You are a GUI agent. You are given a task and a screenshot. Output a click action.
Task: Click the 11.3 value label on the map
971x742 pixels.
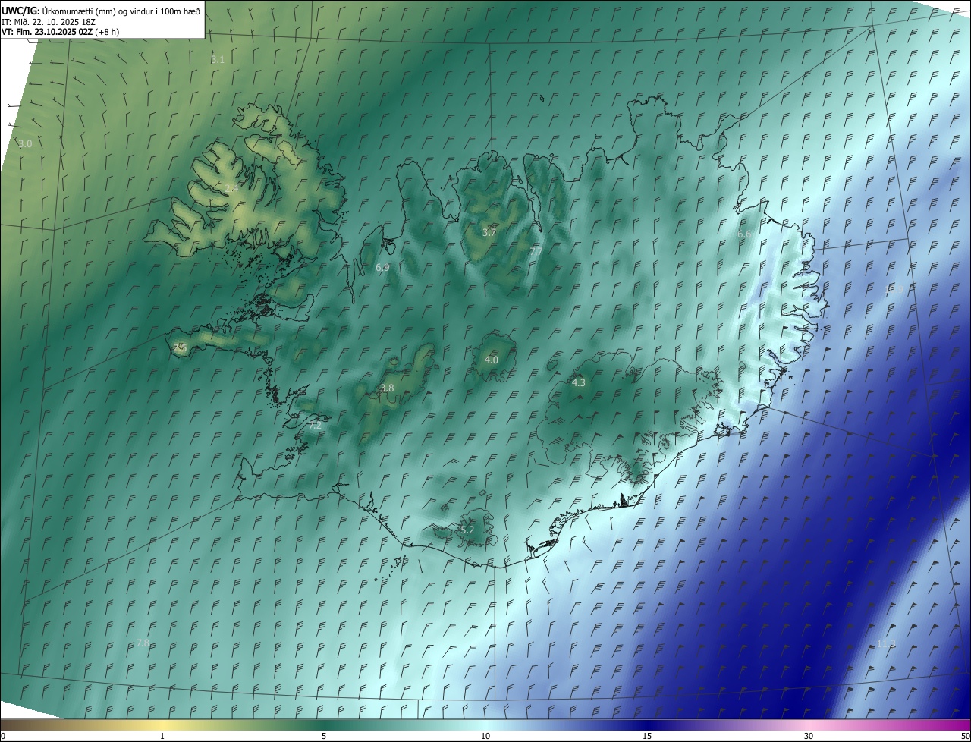pos(886,643)
